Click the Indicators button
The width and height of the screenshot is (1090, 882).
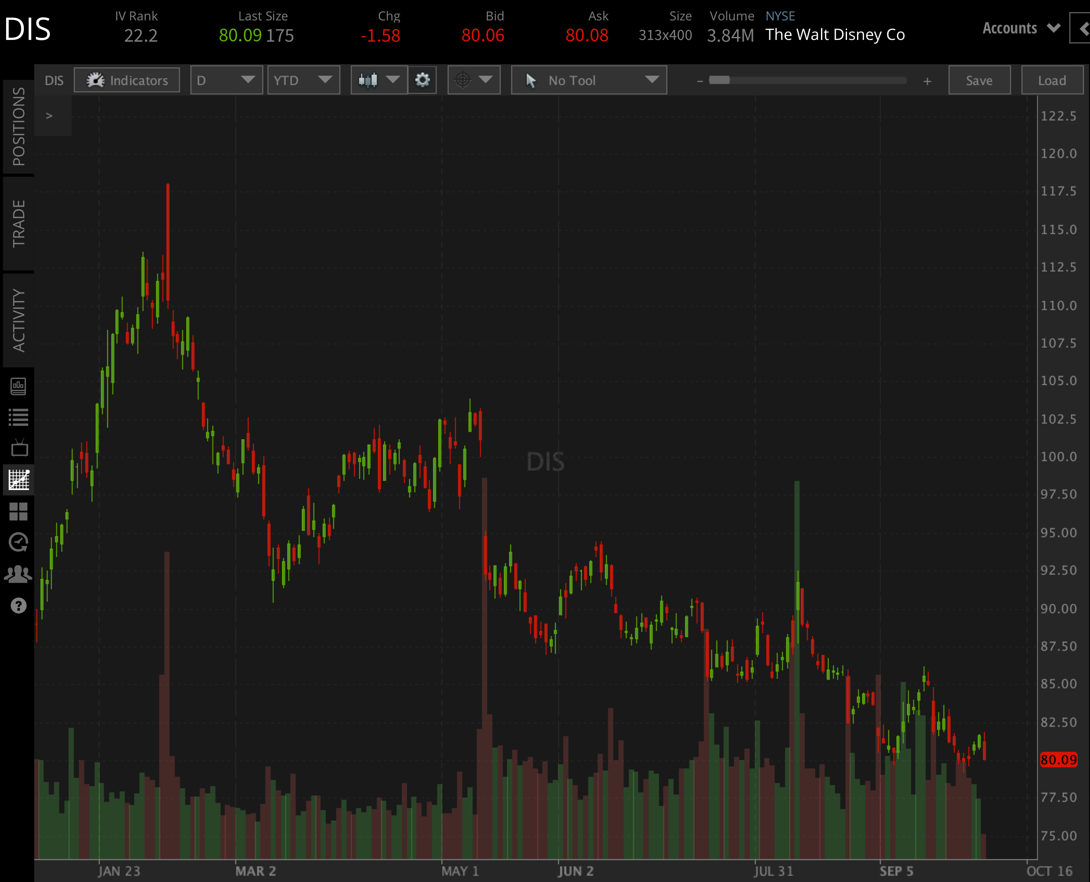[127, 80]
